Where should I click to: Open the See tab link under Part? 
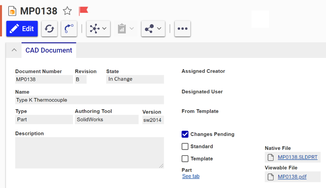191,176
